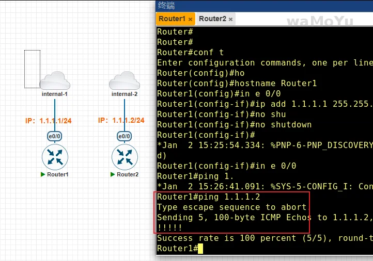Click the Router1 router icon
Image resolution: width=373 pixels, height=261 pixels.
click(x=55, y=156)
